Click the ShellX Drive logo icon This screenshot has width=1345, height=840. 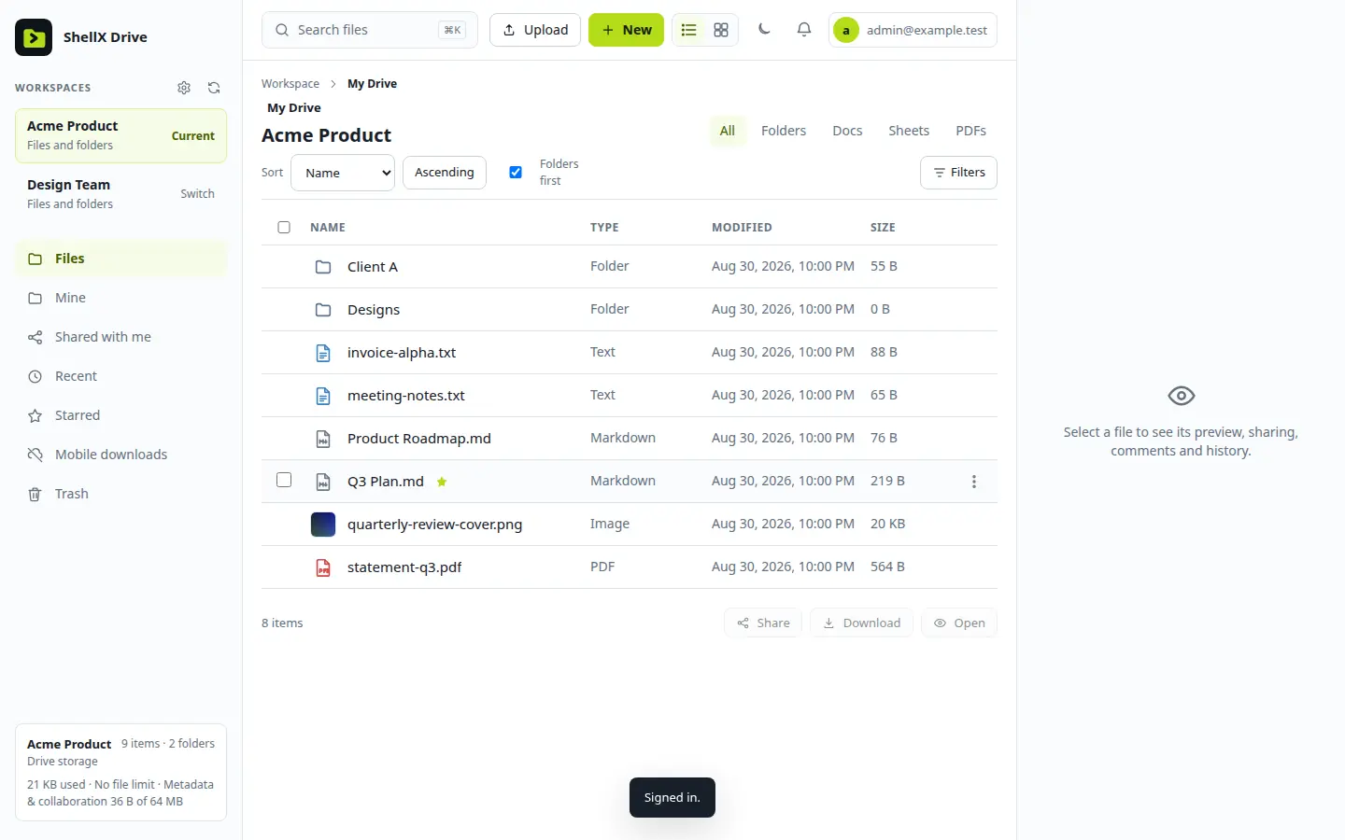coord(34,37)
